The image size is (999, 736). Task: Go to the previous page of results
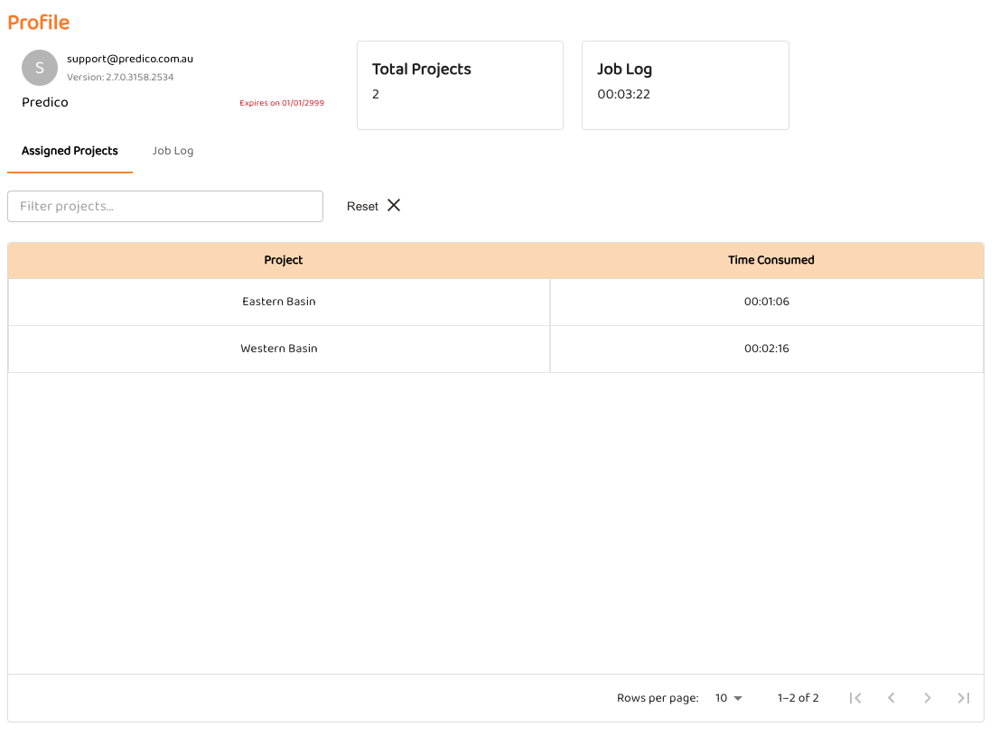(892, 698)
